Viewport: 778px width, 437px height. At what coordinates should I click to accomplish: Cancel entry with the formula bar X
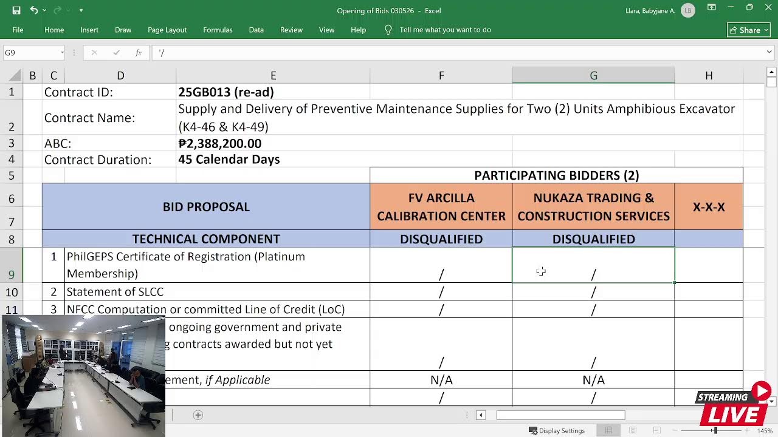[94, 53]
